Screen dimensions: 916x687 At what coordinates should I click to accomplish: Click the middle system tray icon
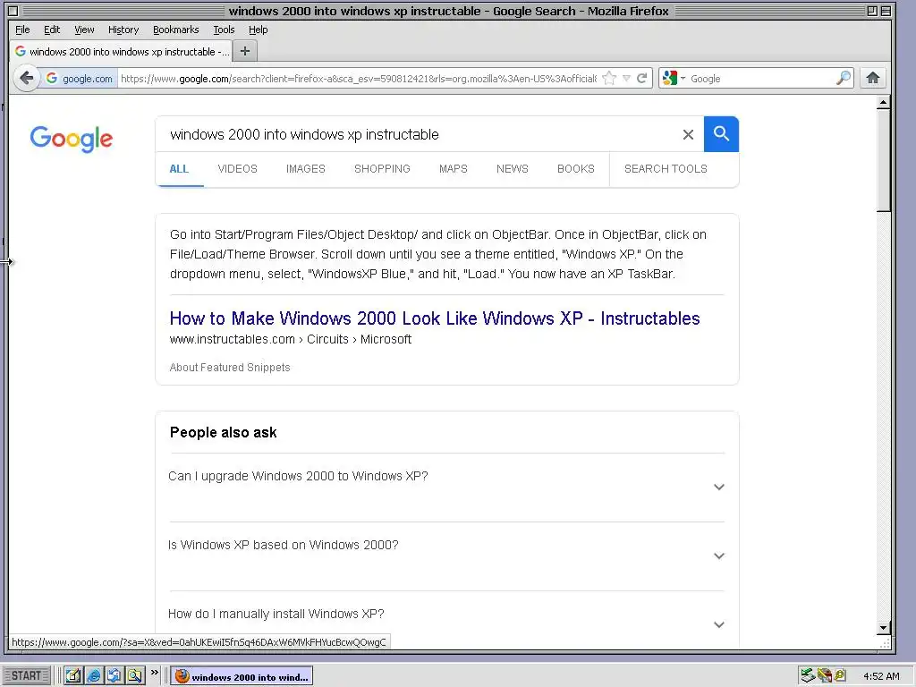pos(825,675)
